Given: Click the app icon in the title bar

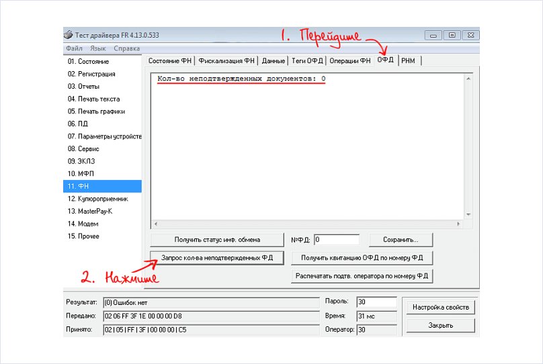Looking at the screenshot, I should pyautogui.click(x=68, y=35).
